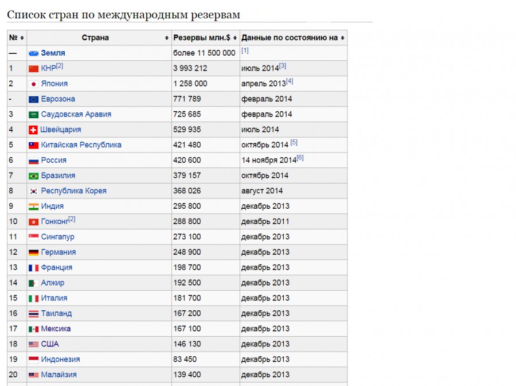
Task: Click the Italian flag beside Италия
Action: 34,298
